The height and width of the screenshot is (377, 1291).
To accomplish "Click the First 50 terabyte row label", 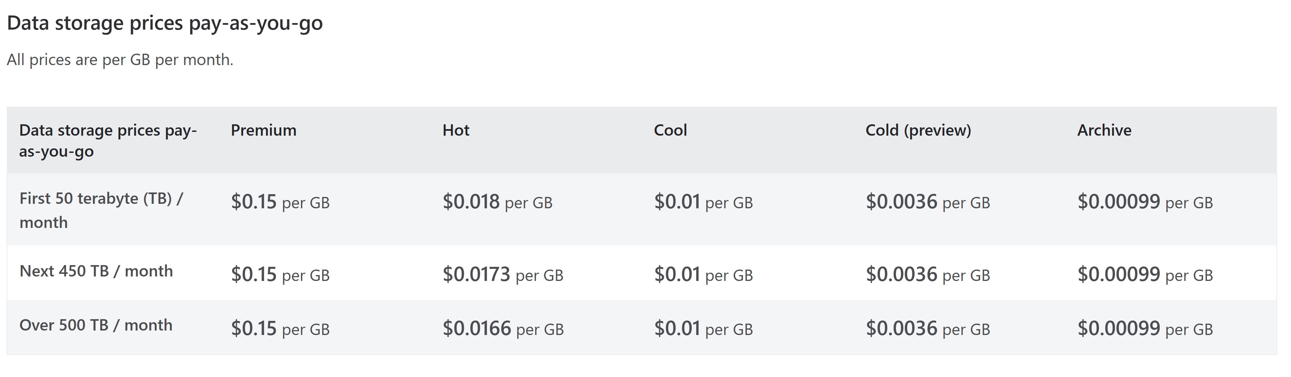I will pyautogui.click(x=101, y=210).
